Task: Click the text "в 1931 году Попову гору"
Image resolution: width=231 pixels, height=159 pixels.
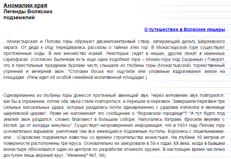Action: [x=199, y=125]
